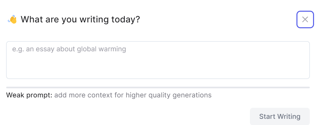This screenshot has width=315, height=125.
Task: Close the writing prompt dialog
Action: pyautogui.click(x=305, y=19)
